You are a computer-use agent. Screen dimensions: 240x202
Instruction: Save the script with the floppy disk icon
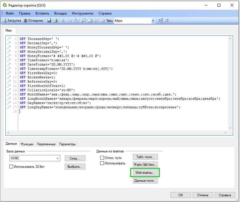coord(49,20)
